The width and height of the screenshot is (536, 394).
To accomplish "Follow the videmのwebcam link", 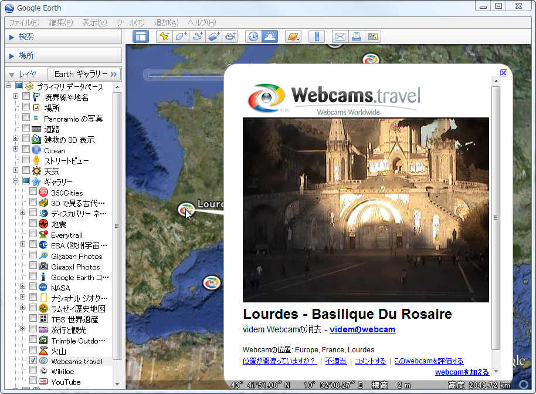I will (362, 329).
